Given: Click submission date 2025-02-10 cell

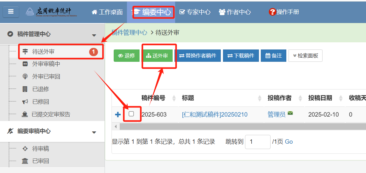Looking at the screenshot, I should point(323,114).
